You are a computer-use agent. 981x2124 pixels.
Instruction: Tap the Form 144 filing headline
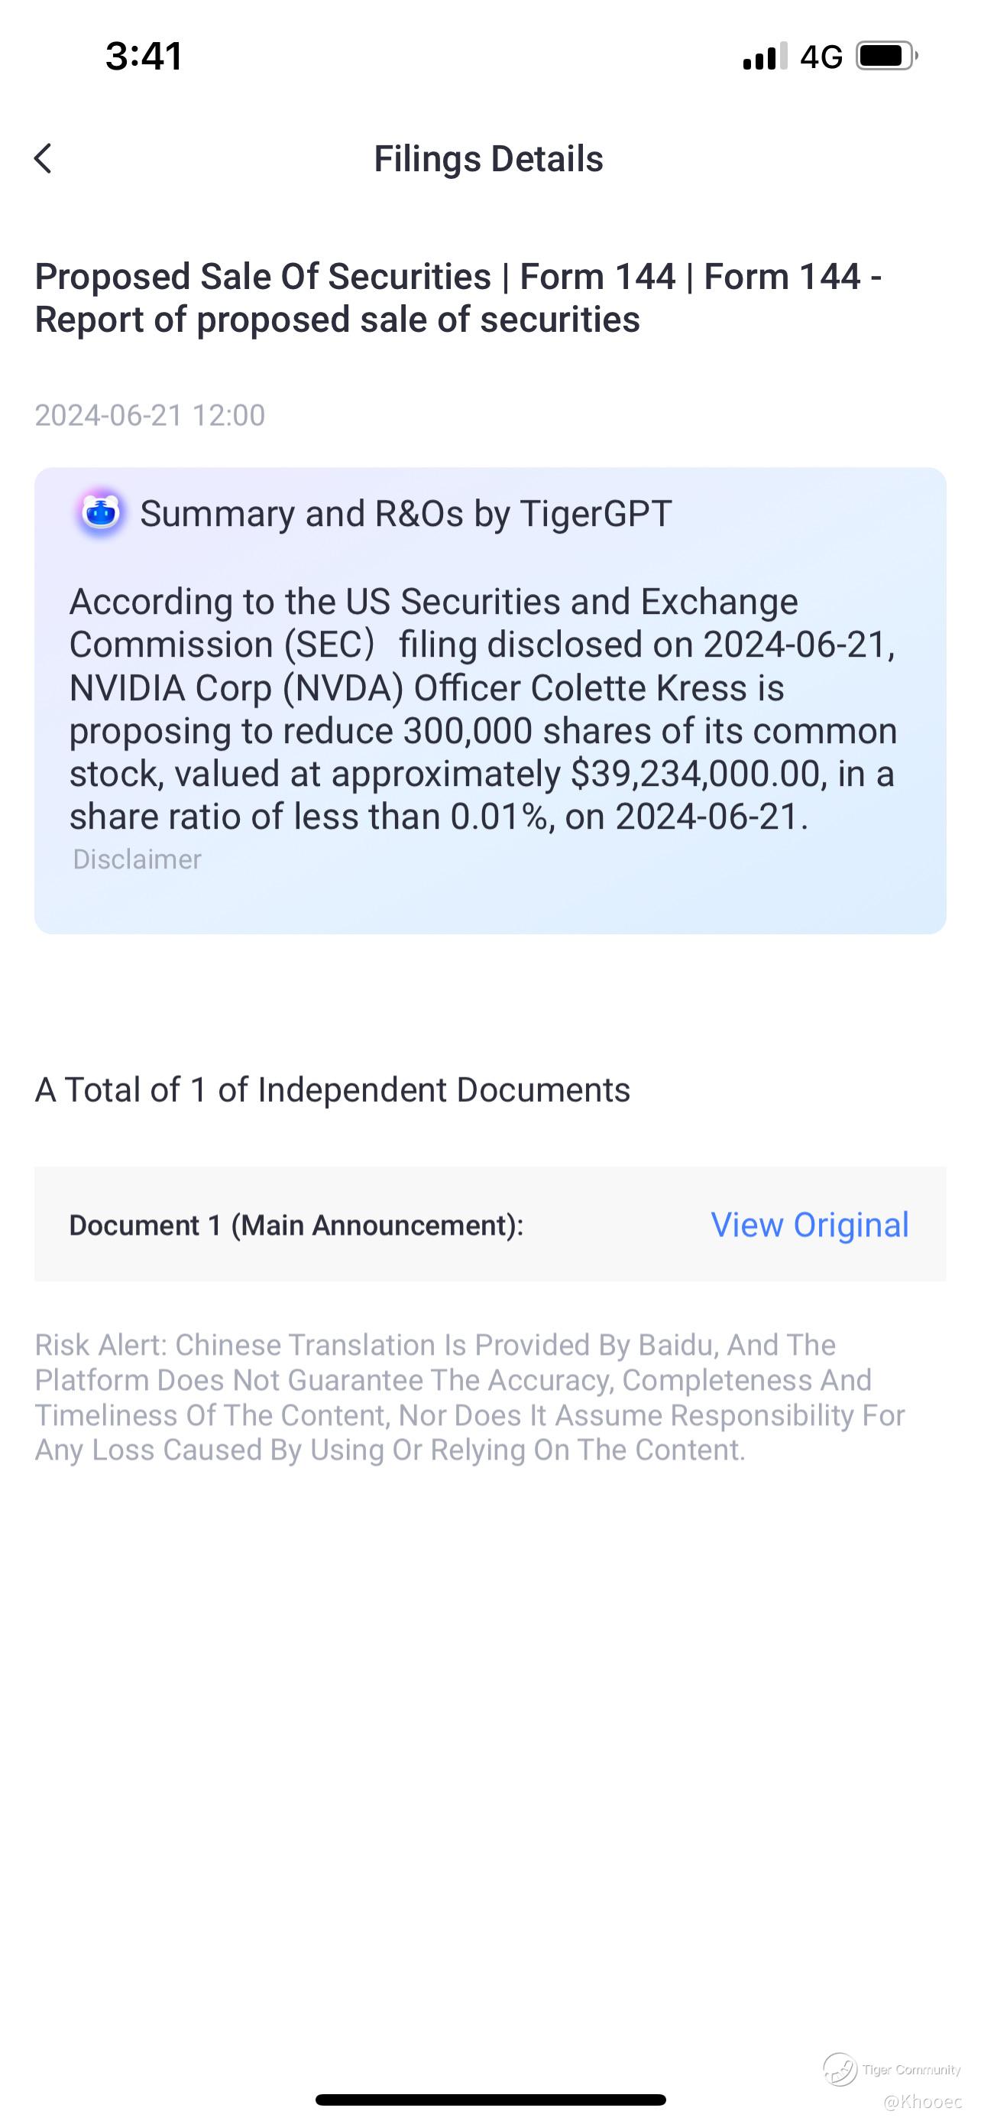pyautogui.click(x=458, y=297)
